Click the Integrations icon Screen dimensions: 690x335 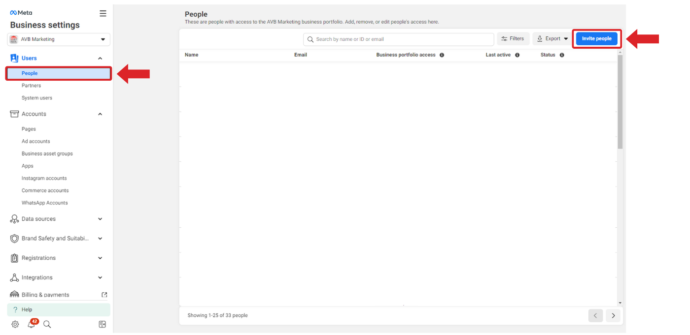coord(14,277)
